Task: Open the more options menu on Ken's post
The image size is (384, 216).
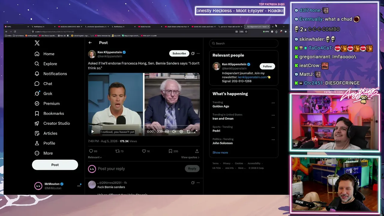Action: (198, 53)
